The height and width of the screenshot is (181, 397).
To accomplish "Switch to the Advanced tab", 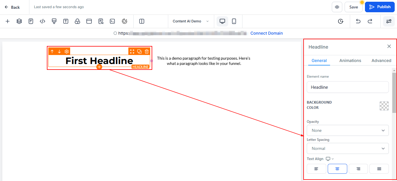I will point(381,61).
